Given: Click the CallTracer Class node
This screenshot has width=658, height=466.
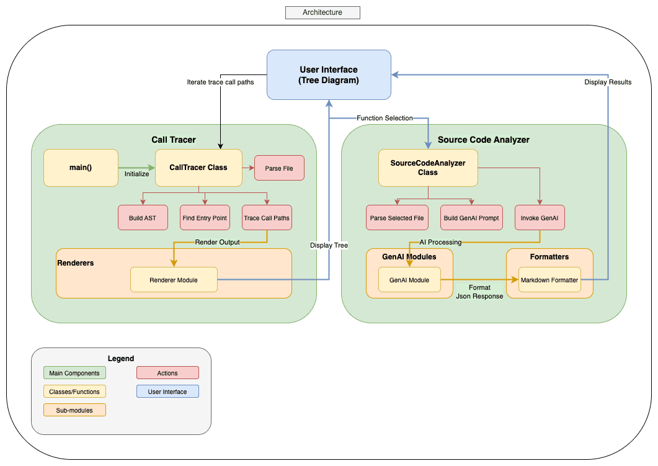Looking at the screenshot, I should [x=198, y=168].
